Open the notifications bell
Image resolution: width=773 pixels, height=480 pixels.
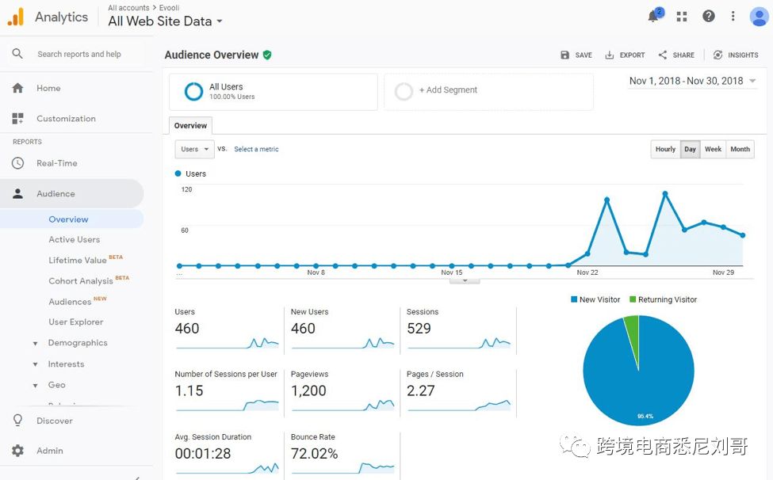[653, 15]
